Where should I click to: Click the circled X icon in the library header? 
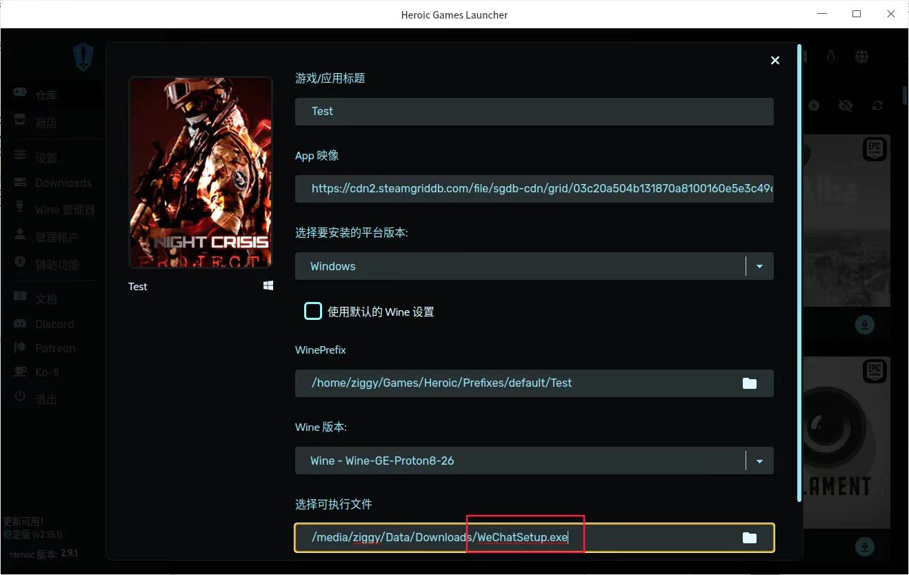click(x=814, y=105)
